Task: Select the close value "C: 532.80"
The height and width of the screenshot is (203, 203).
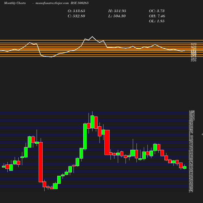Action: (x=76, y=16)
